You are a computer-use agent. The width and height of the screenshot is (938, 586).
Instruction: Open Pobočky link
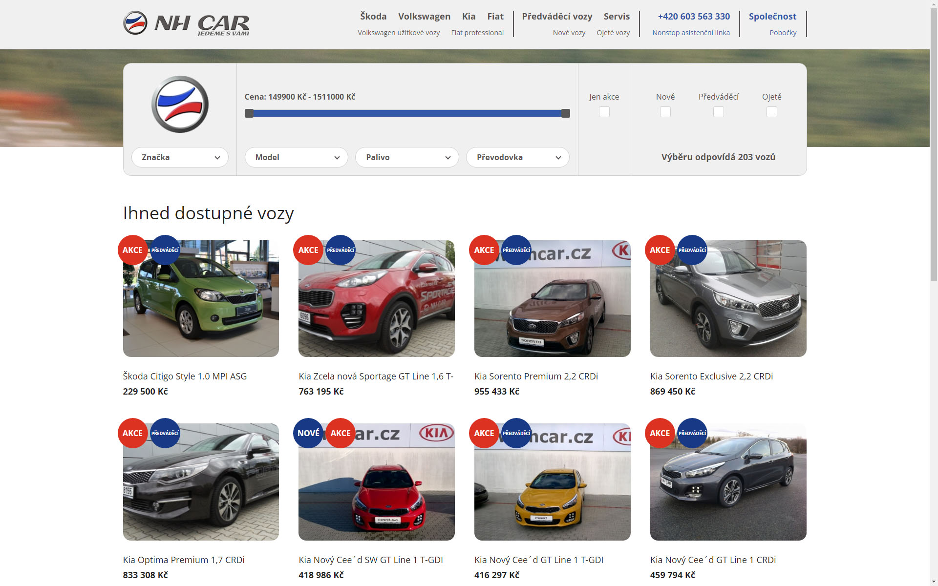(x=783, y=33)
